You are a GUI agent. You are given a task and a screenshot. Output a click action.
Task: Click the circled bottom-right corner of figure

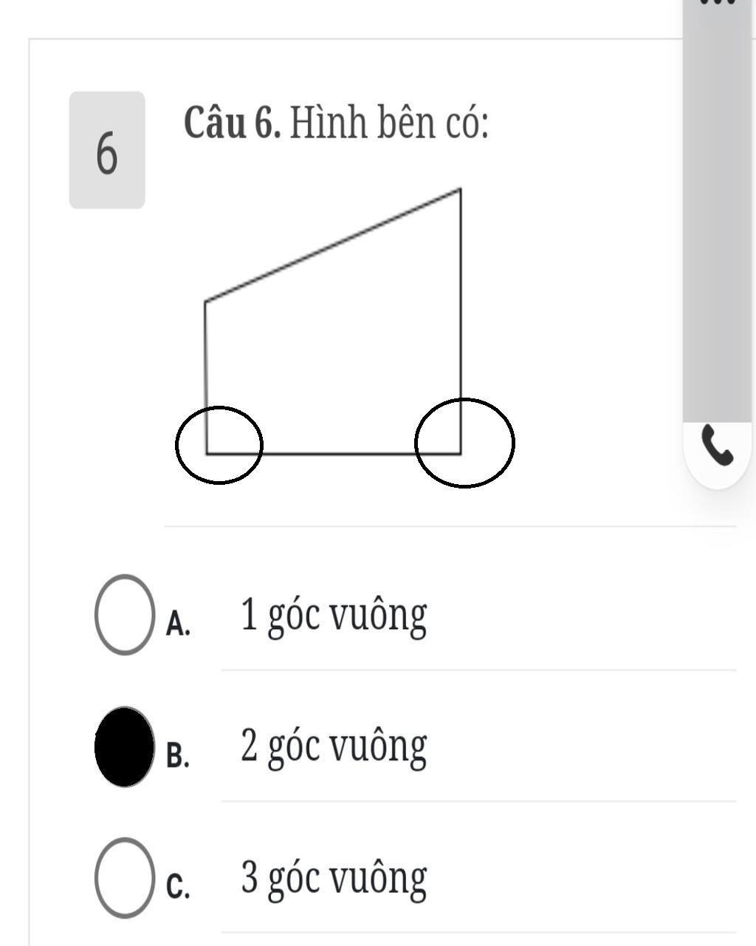click(x=464, y=443)
